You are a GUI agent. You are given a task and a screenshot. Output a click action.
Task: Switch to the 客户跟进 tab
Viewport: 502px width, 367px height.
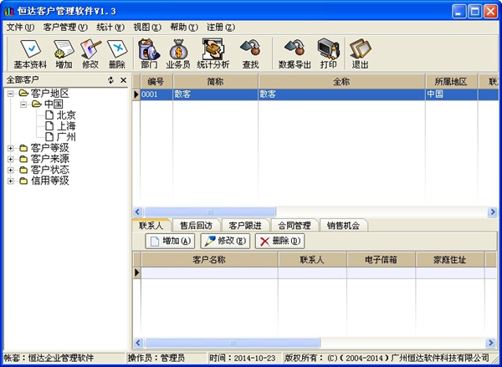click(x=245, y=226)
